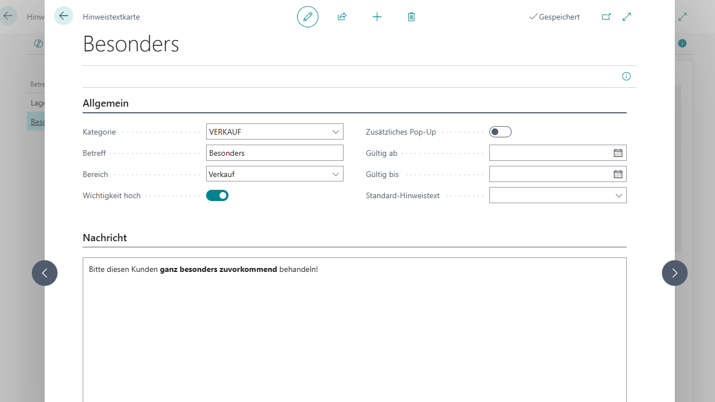Open card in new window icon
715x402 pixels.
point(606,17)
